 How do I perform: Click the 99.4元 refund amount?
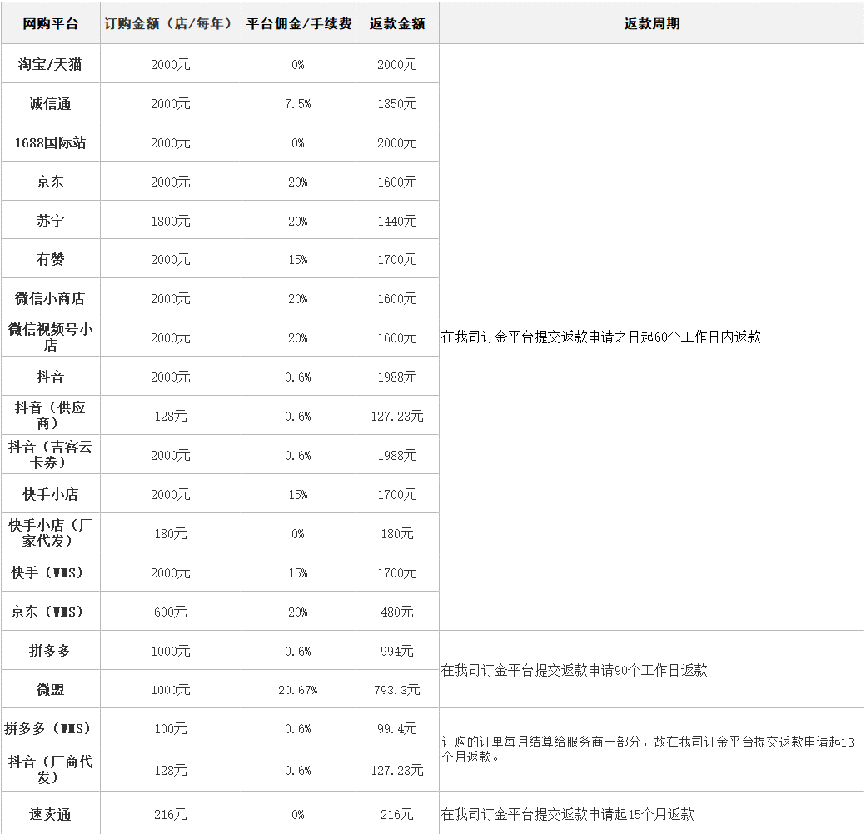(397, 728)
